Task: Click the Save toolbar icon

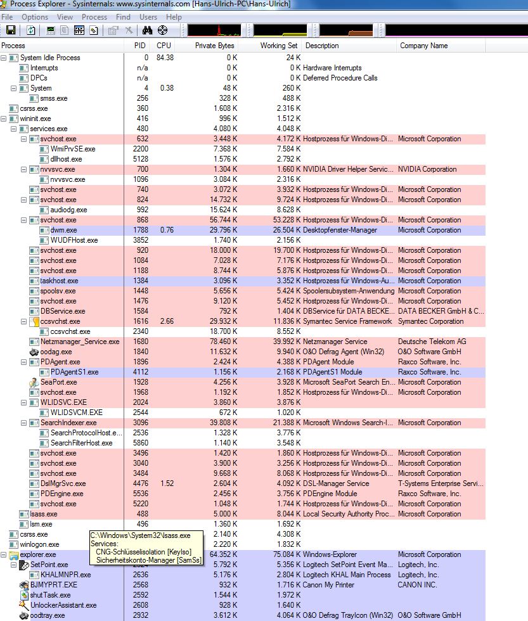Action: point(11,30)
